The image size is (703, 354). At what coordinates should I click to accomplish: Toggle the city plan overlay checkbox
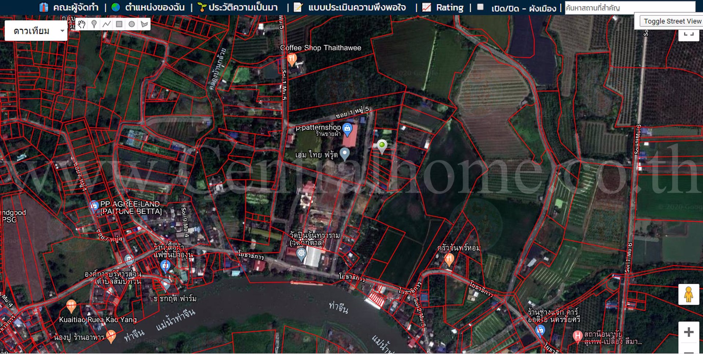[480, 7]
